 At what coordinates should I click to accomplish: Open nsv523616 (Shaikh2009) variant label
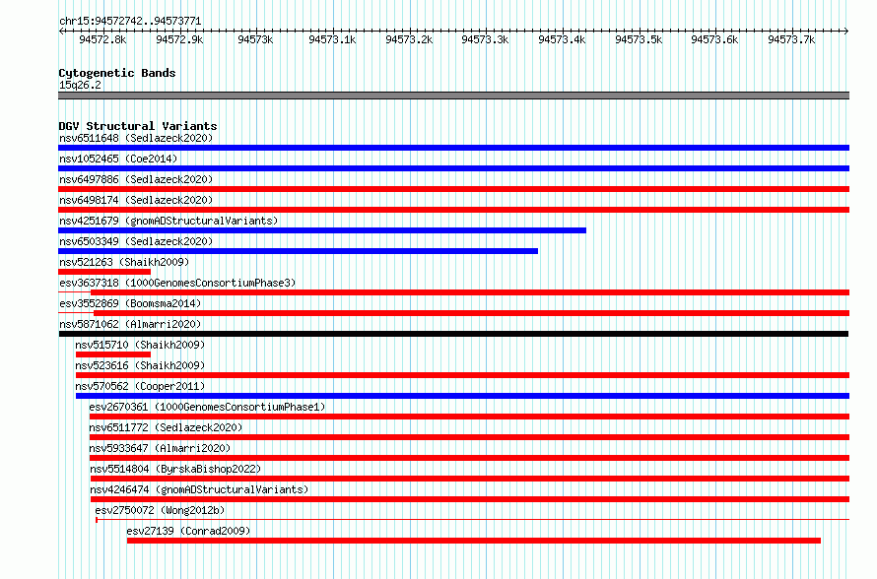point(140,365)
